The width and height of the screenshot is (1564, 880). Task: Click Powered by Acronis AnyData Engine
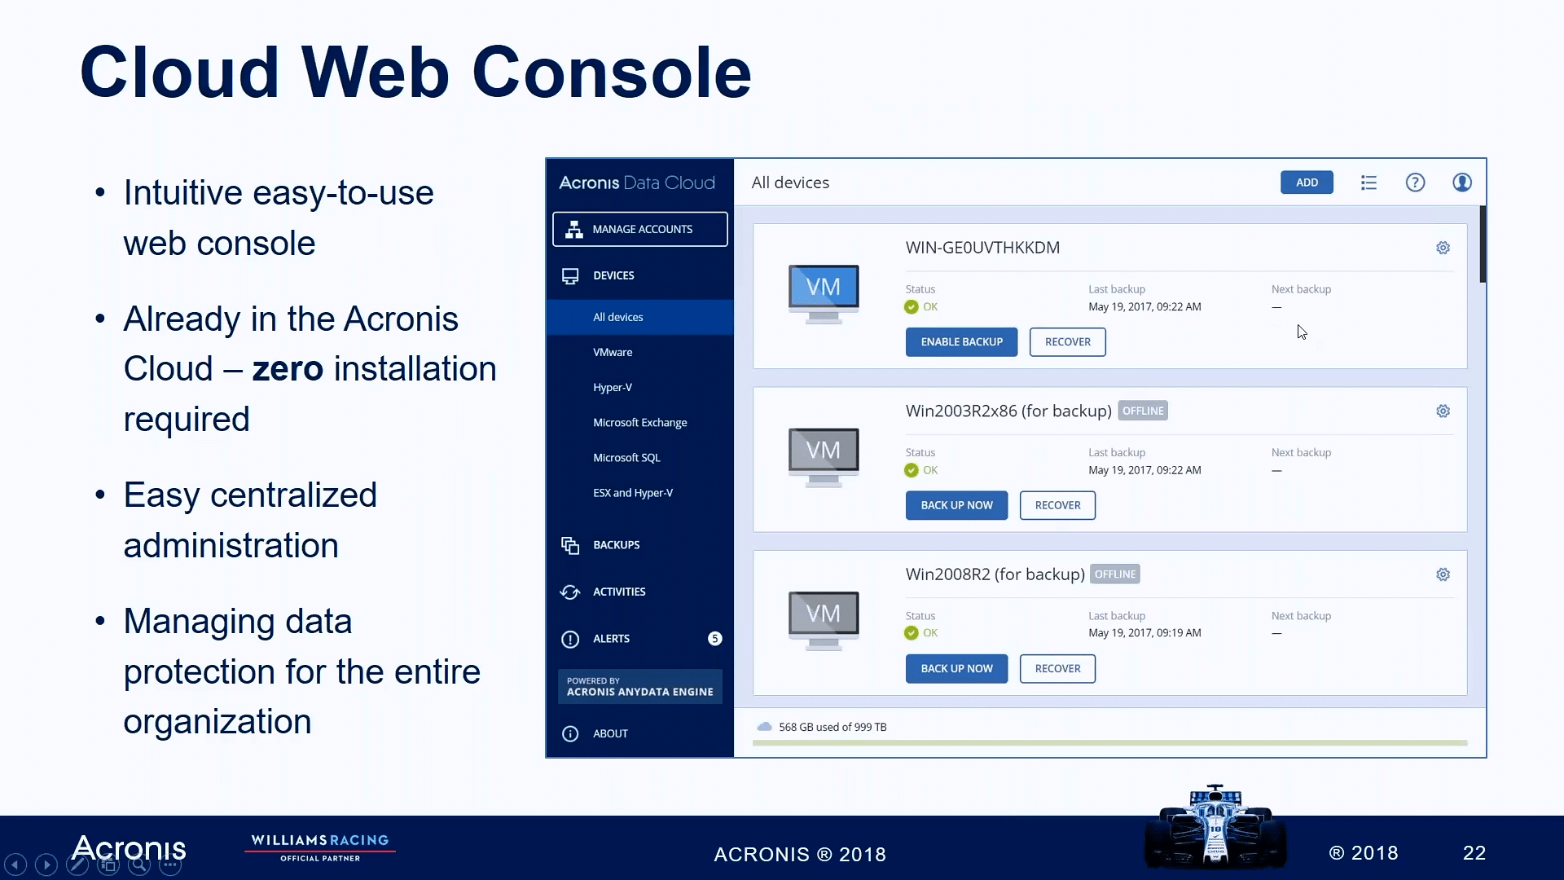(x=640, y=687)
